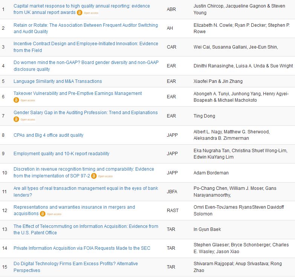295x278 pixels.
Task: Open 'Do women mind the non-GAAP?' article
Action: (x=86, y=66)
